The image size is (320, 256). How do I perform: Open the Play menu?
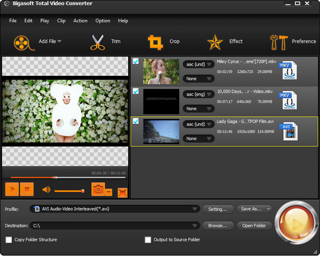point(44,21)
